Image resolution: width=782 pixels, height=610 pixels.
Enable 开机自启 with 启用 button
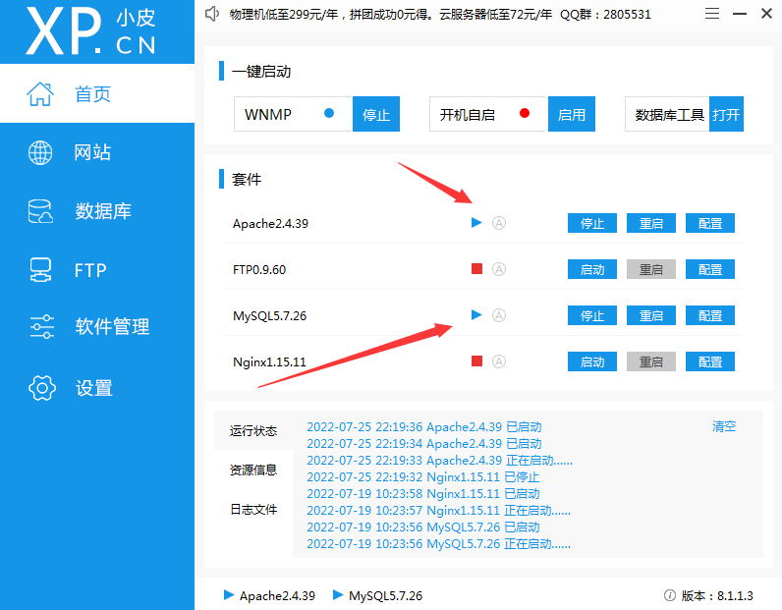(x=572, y=114)
